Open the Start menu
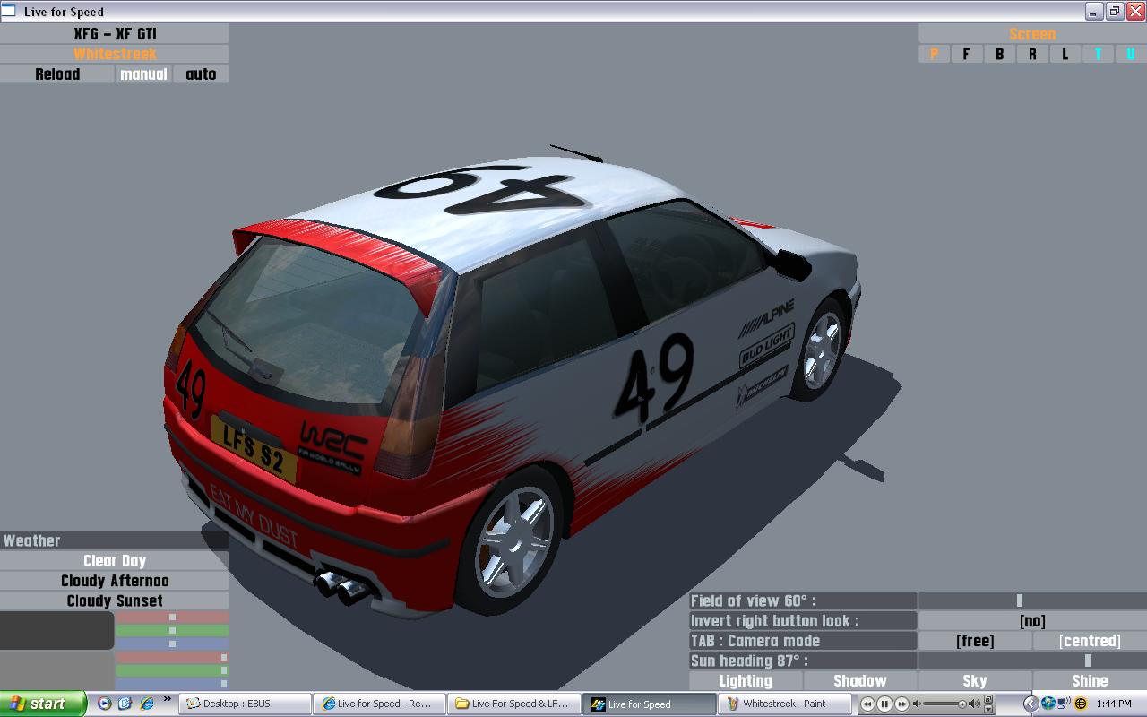1147x717 pixels. point(43,704)
